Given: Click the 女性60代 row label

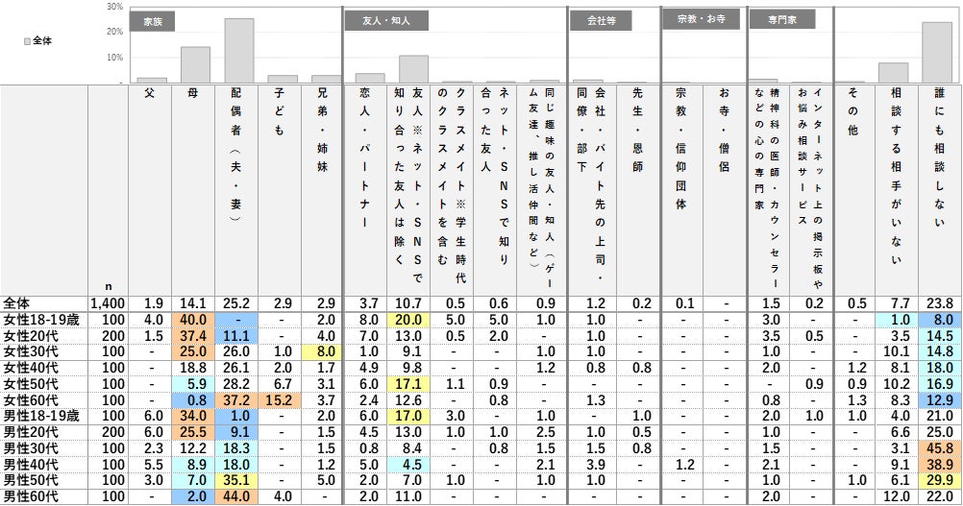Looking at the screenshot, I should coord(31,399).
